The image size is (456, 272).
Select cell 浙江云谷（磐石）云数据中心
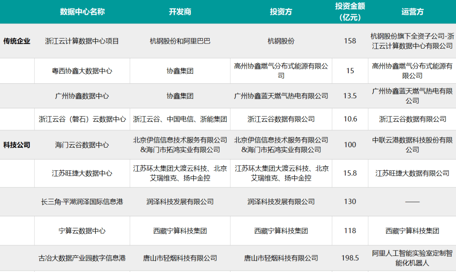click(82, 119)
